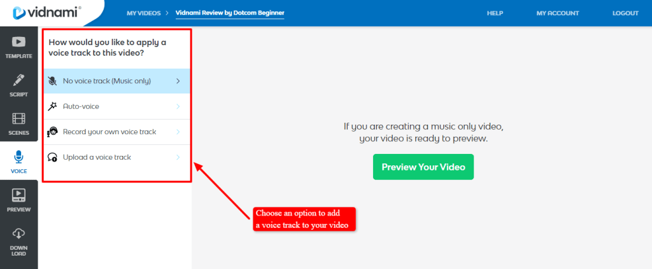The width and height of the screenshot is (652, 269).
Task: Open the Script pencil icon
Action: [x=18, y=79]
